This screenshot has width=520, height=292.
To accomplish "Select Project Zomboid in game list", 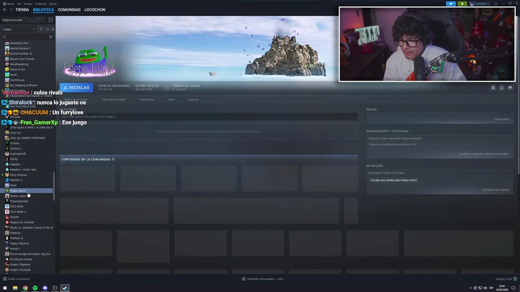I will point(20,270).
